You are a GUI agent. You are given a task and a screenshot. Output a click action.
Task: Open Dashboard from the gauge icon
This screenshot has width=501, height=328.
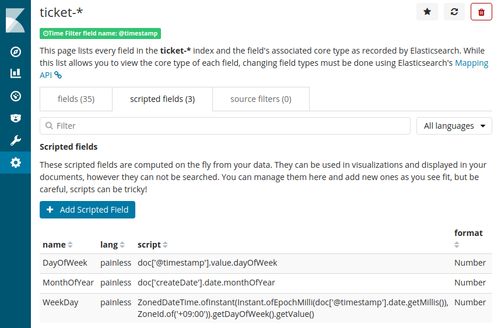pyautogui.click(x=16, y=96)
